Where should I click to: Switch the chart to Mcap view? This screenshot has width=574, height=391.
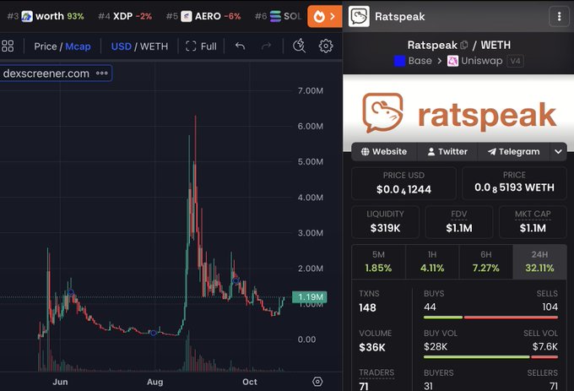tap(78, 46)
